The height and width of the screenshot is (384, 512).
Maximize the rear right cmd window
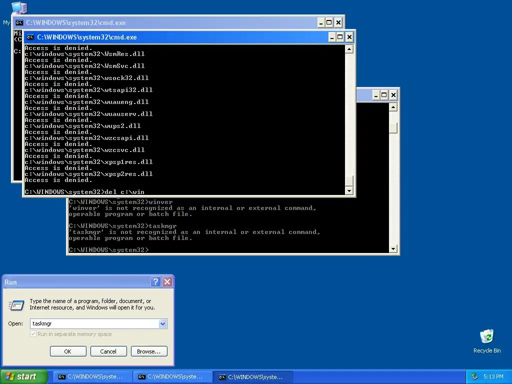384,95
